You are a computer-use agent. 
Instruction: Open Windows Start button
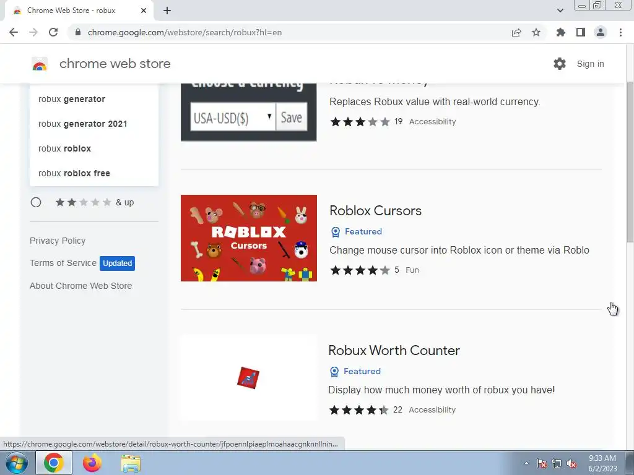point(16,463)
